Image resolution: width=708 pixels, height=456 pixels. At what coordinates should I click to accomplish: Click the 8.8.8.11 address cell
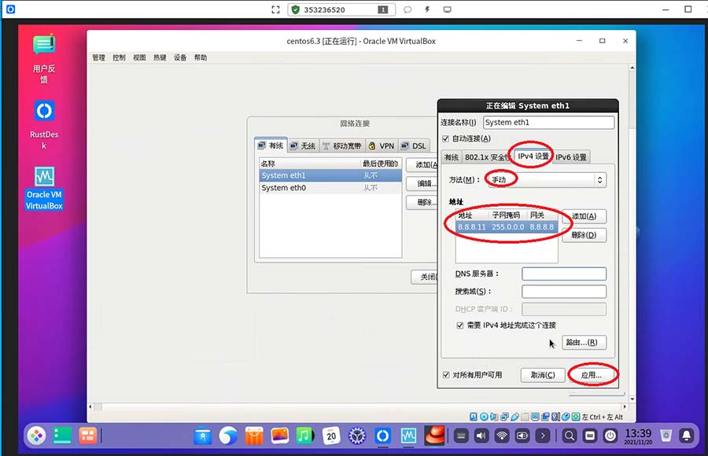[472, 227]
